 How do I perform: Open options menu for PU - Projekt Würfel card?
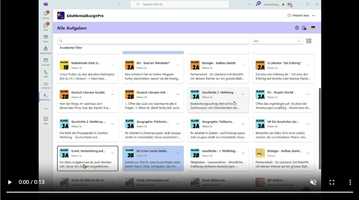(x=308, y=94)
